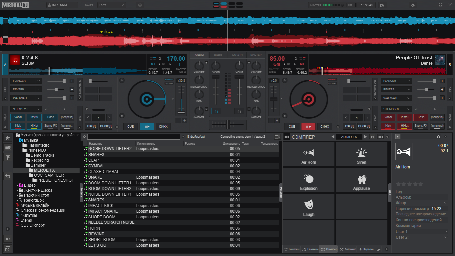Click the crossfader slider
The height and width of the screenshot is (256, 455).
pyautogui.click(x=228, y=124)
